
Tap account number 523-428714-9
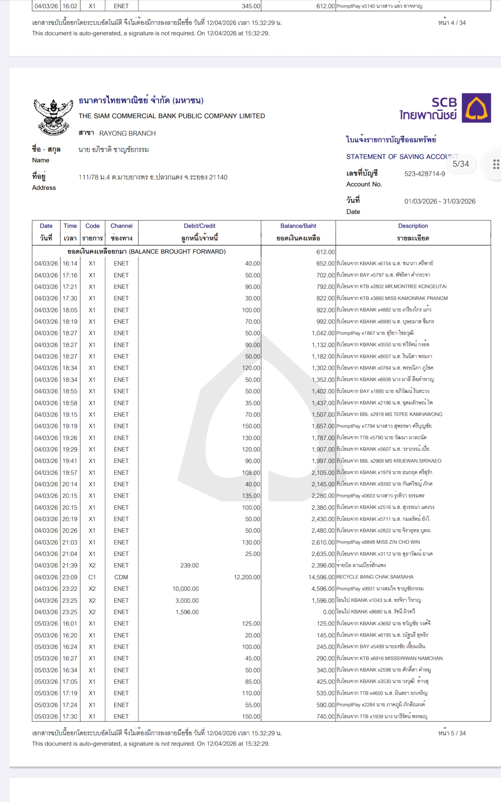(424, 174)
